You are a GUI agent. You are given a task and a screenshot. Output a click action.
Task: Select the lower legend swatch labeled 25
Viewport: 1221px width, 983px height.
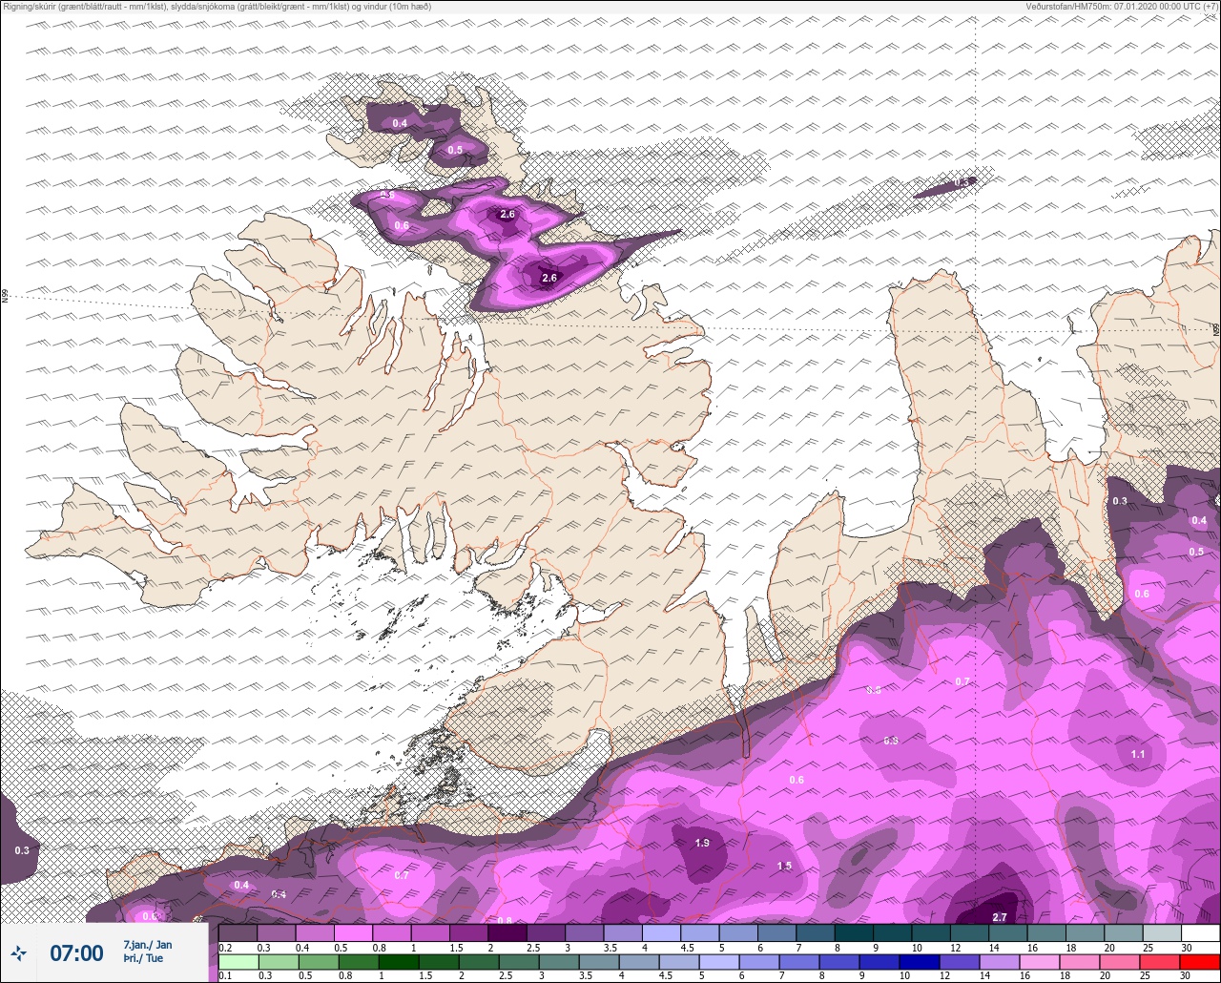click(1161, 962)
